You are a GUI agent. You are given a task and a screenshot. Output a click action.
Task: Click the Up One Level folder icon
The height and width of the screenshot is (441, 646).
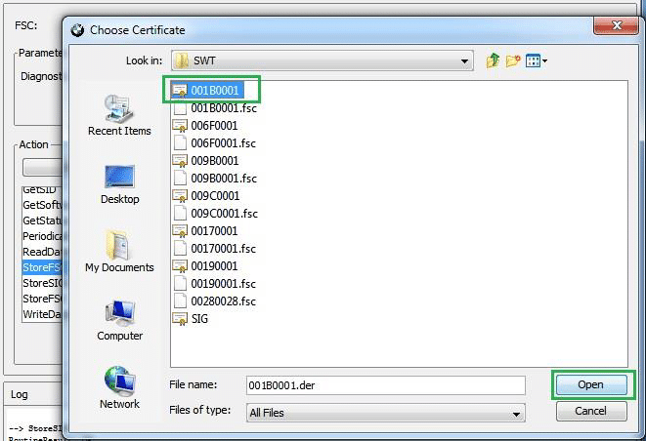(494, 60)
